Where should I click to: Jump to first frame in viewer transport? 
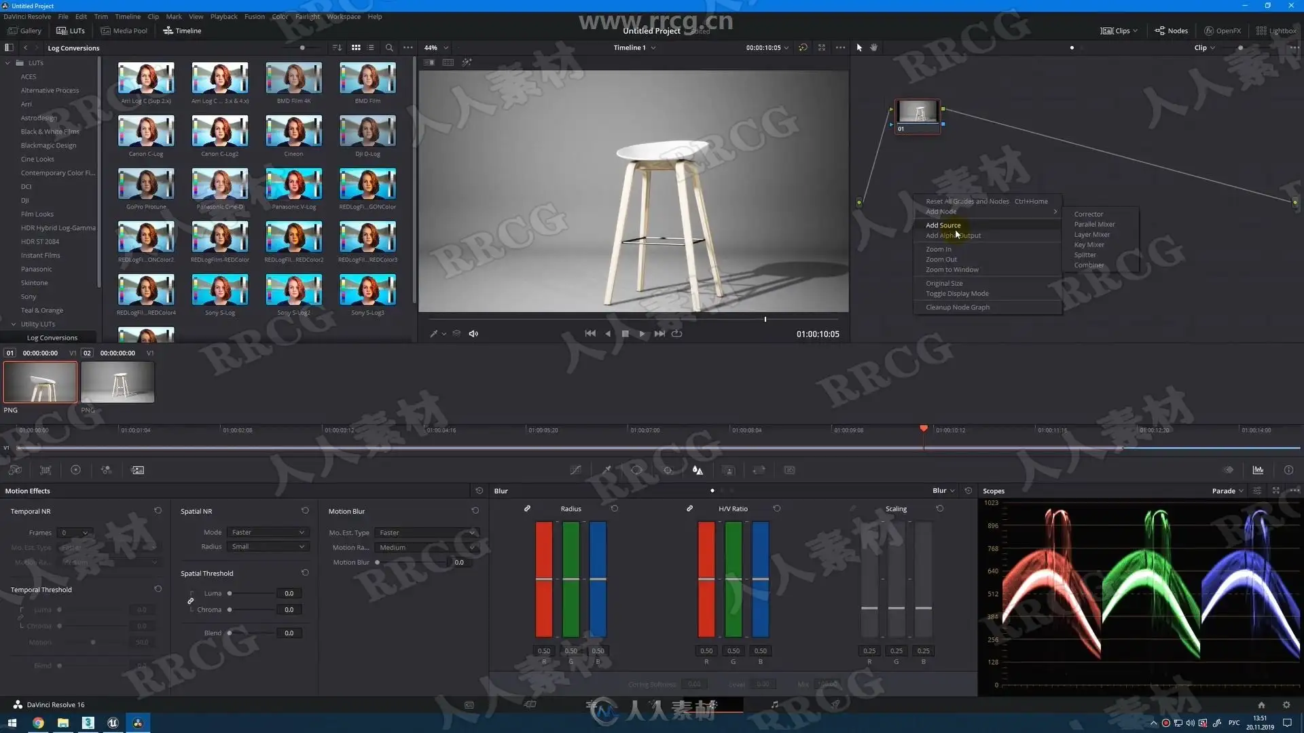point(590,333)
